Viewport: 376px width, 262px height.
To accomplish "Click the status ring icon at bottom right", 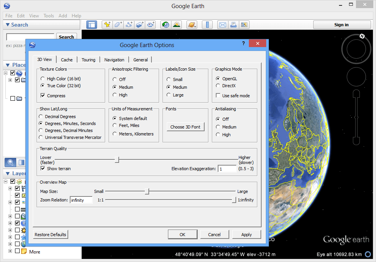I will pyautogui.click(x=368, y=254).
